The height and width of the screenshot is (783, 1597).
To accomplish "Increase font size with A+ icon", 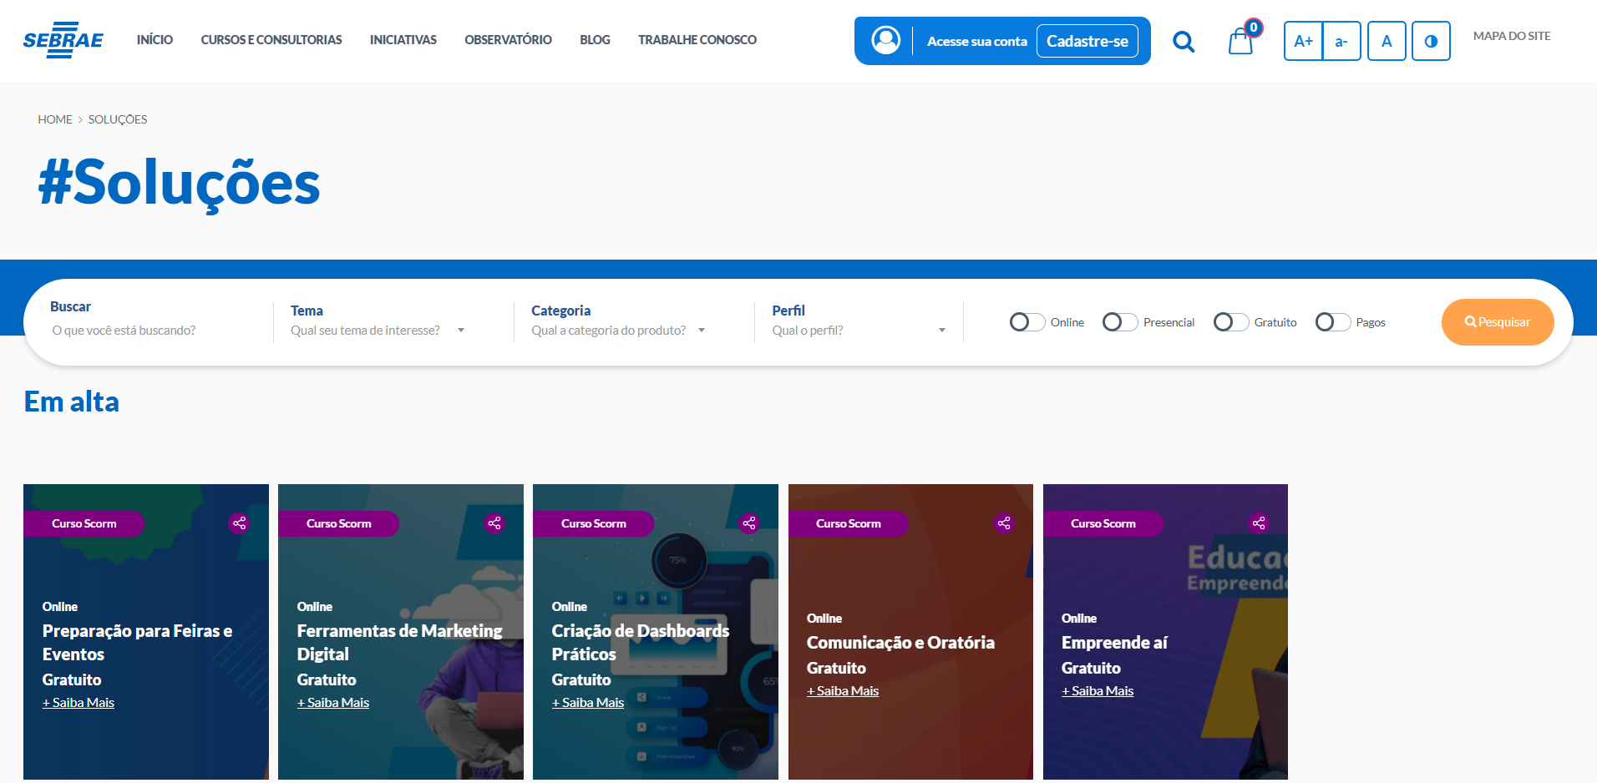I will 1303,41.
